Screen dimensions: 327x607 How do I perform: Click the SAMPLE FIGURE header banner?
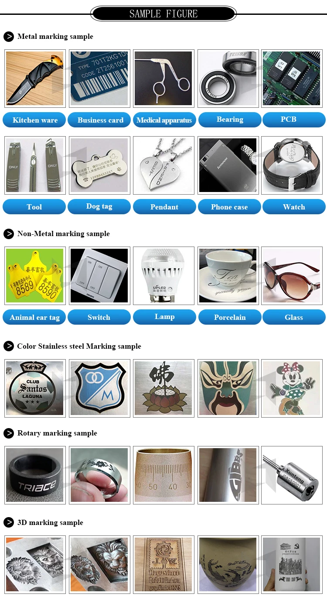pos(163,14)
